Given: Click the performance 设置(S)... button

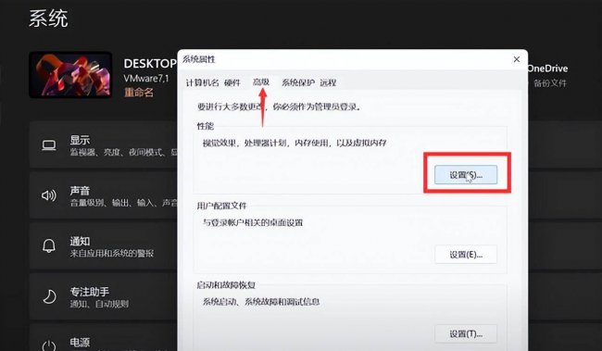Looking at the screenshot, I should pos(466,175).
